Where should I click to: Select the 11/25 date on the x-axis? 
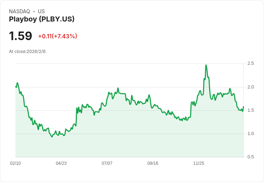click(199, 163)
